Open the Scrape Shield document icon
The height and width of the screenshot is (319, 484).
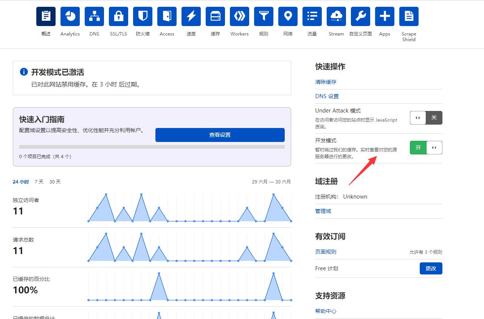[409, 17]
